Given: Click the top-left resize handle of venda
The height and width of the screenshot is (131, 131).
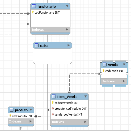Looking at the screenshot, I should (101, 61).
